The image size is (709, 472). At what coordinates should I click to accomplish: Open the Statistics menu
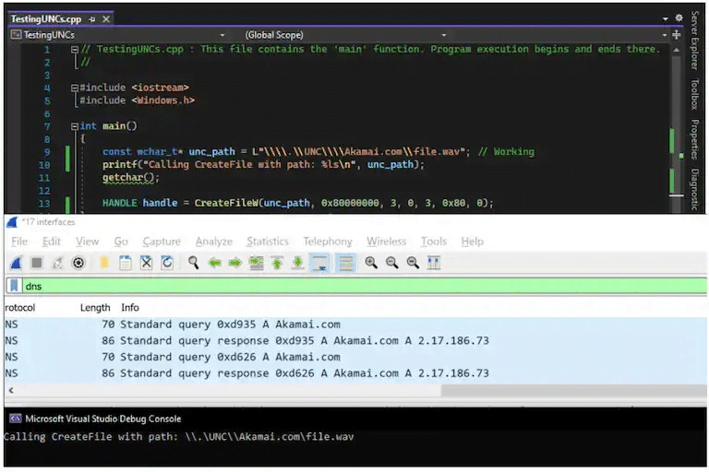pos(267,242)
